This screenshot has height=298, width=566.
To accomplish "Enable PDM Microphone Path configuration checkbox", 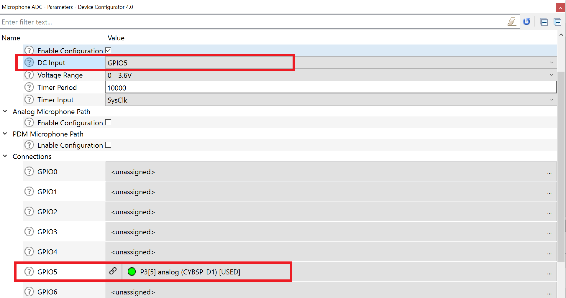I will pos(108,145).
